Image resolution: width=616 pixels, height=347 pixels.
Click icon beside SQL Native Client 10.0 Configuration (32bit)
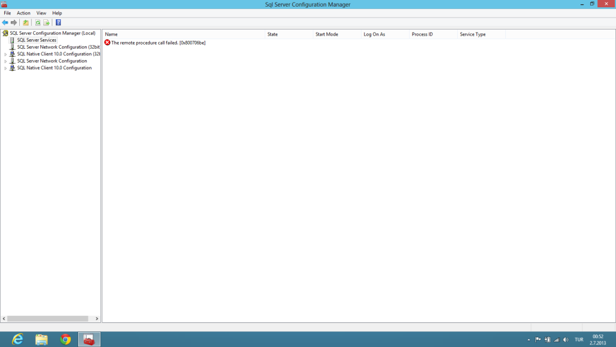pos(12,54)
